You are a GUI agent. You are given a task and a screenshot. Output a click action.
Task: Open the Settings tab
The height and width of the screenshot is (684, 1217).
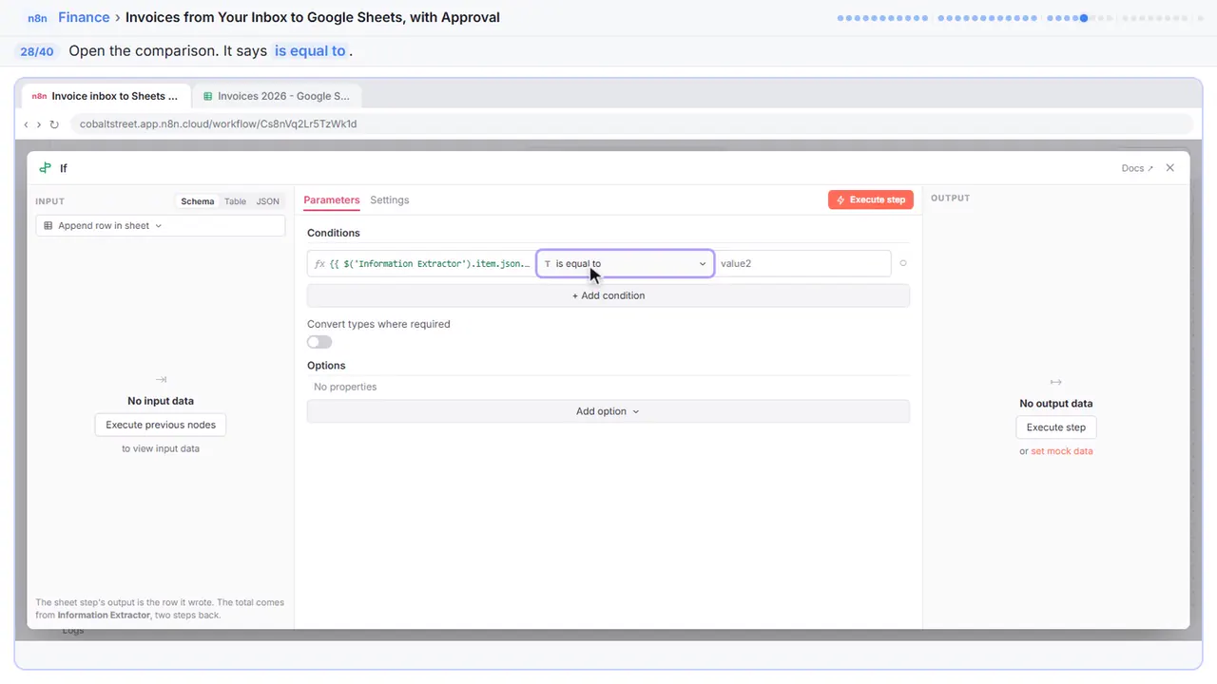click(x=390, y=200)
